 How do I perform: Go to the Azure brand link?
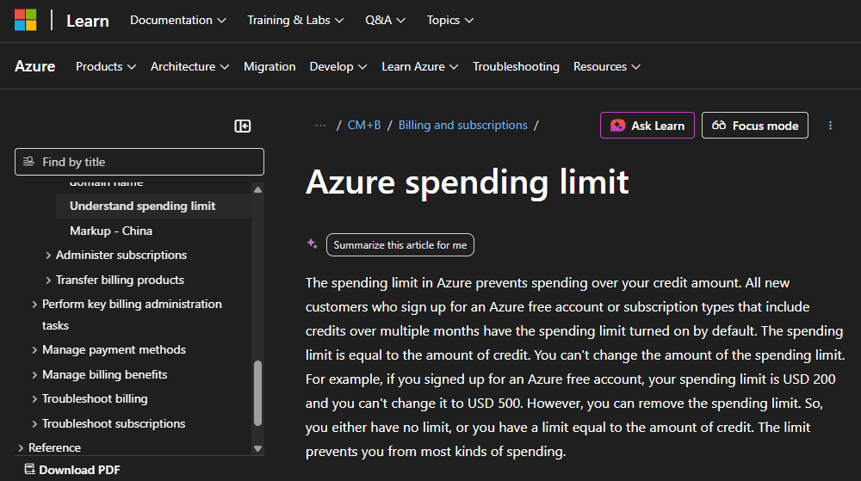tap(35, 66)
